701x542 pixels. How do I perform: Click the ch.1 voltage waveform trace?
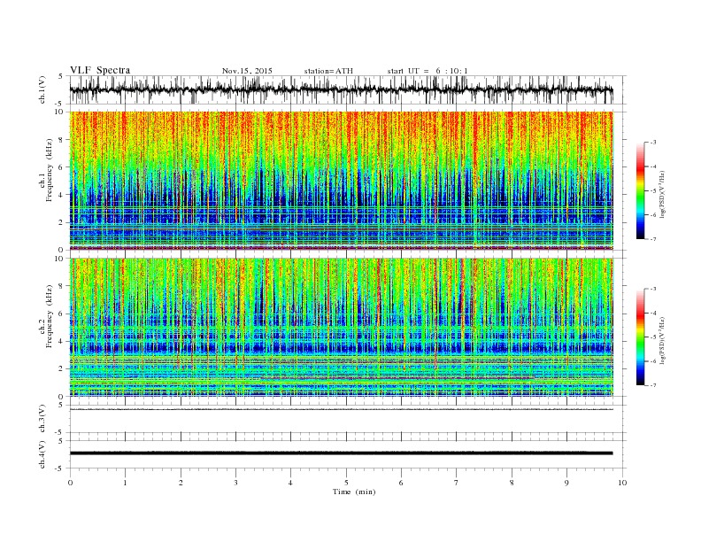point(342,89)
